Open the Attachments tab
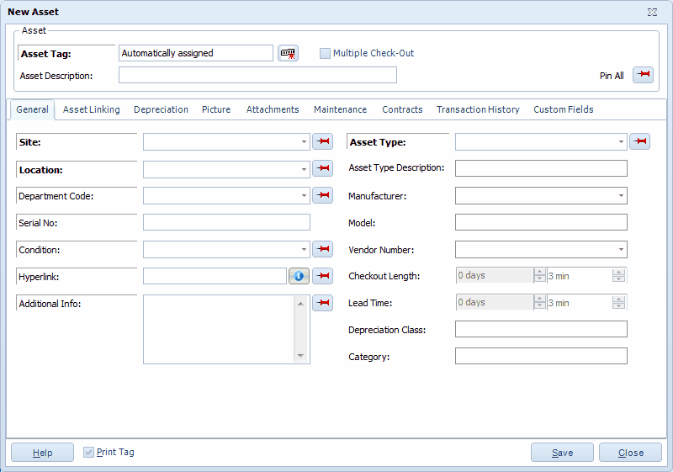This screenshot has height=472, width=673. [273, 109]
